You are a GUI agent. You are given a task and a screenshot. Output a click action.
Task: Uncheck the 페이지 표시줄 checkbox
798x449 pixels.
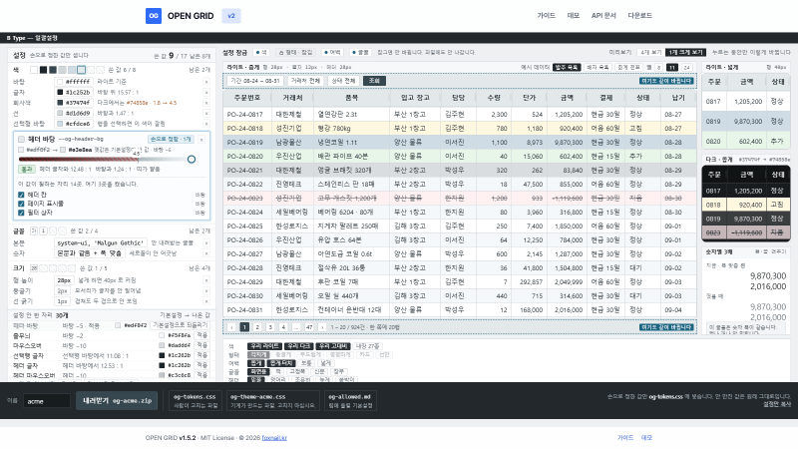(x=21, y=204)
